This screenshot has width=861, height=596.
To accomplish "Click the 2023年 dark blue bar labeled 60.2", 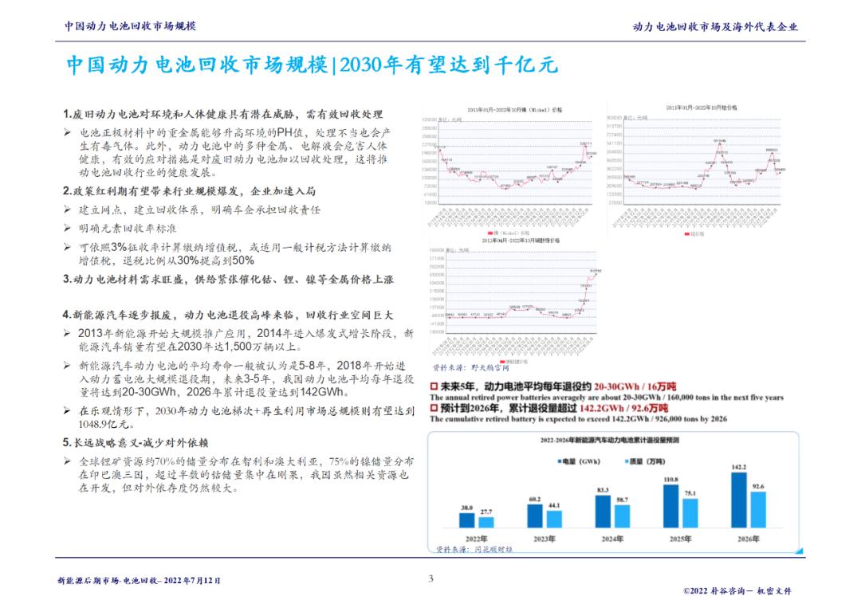I will 535,516.
